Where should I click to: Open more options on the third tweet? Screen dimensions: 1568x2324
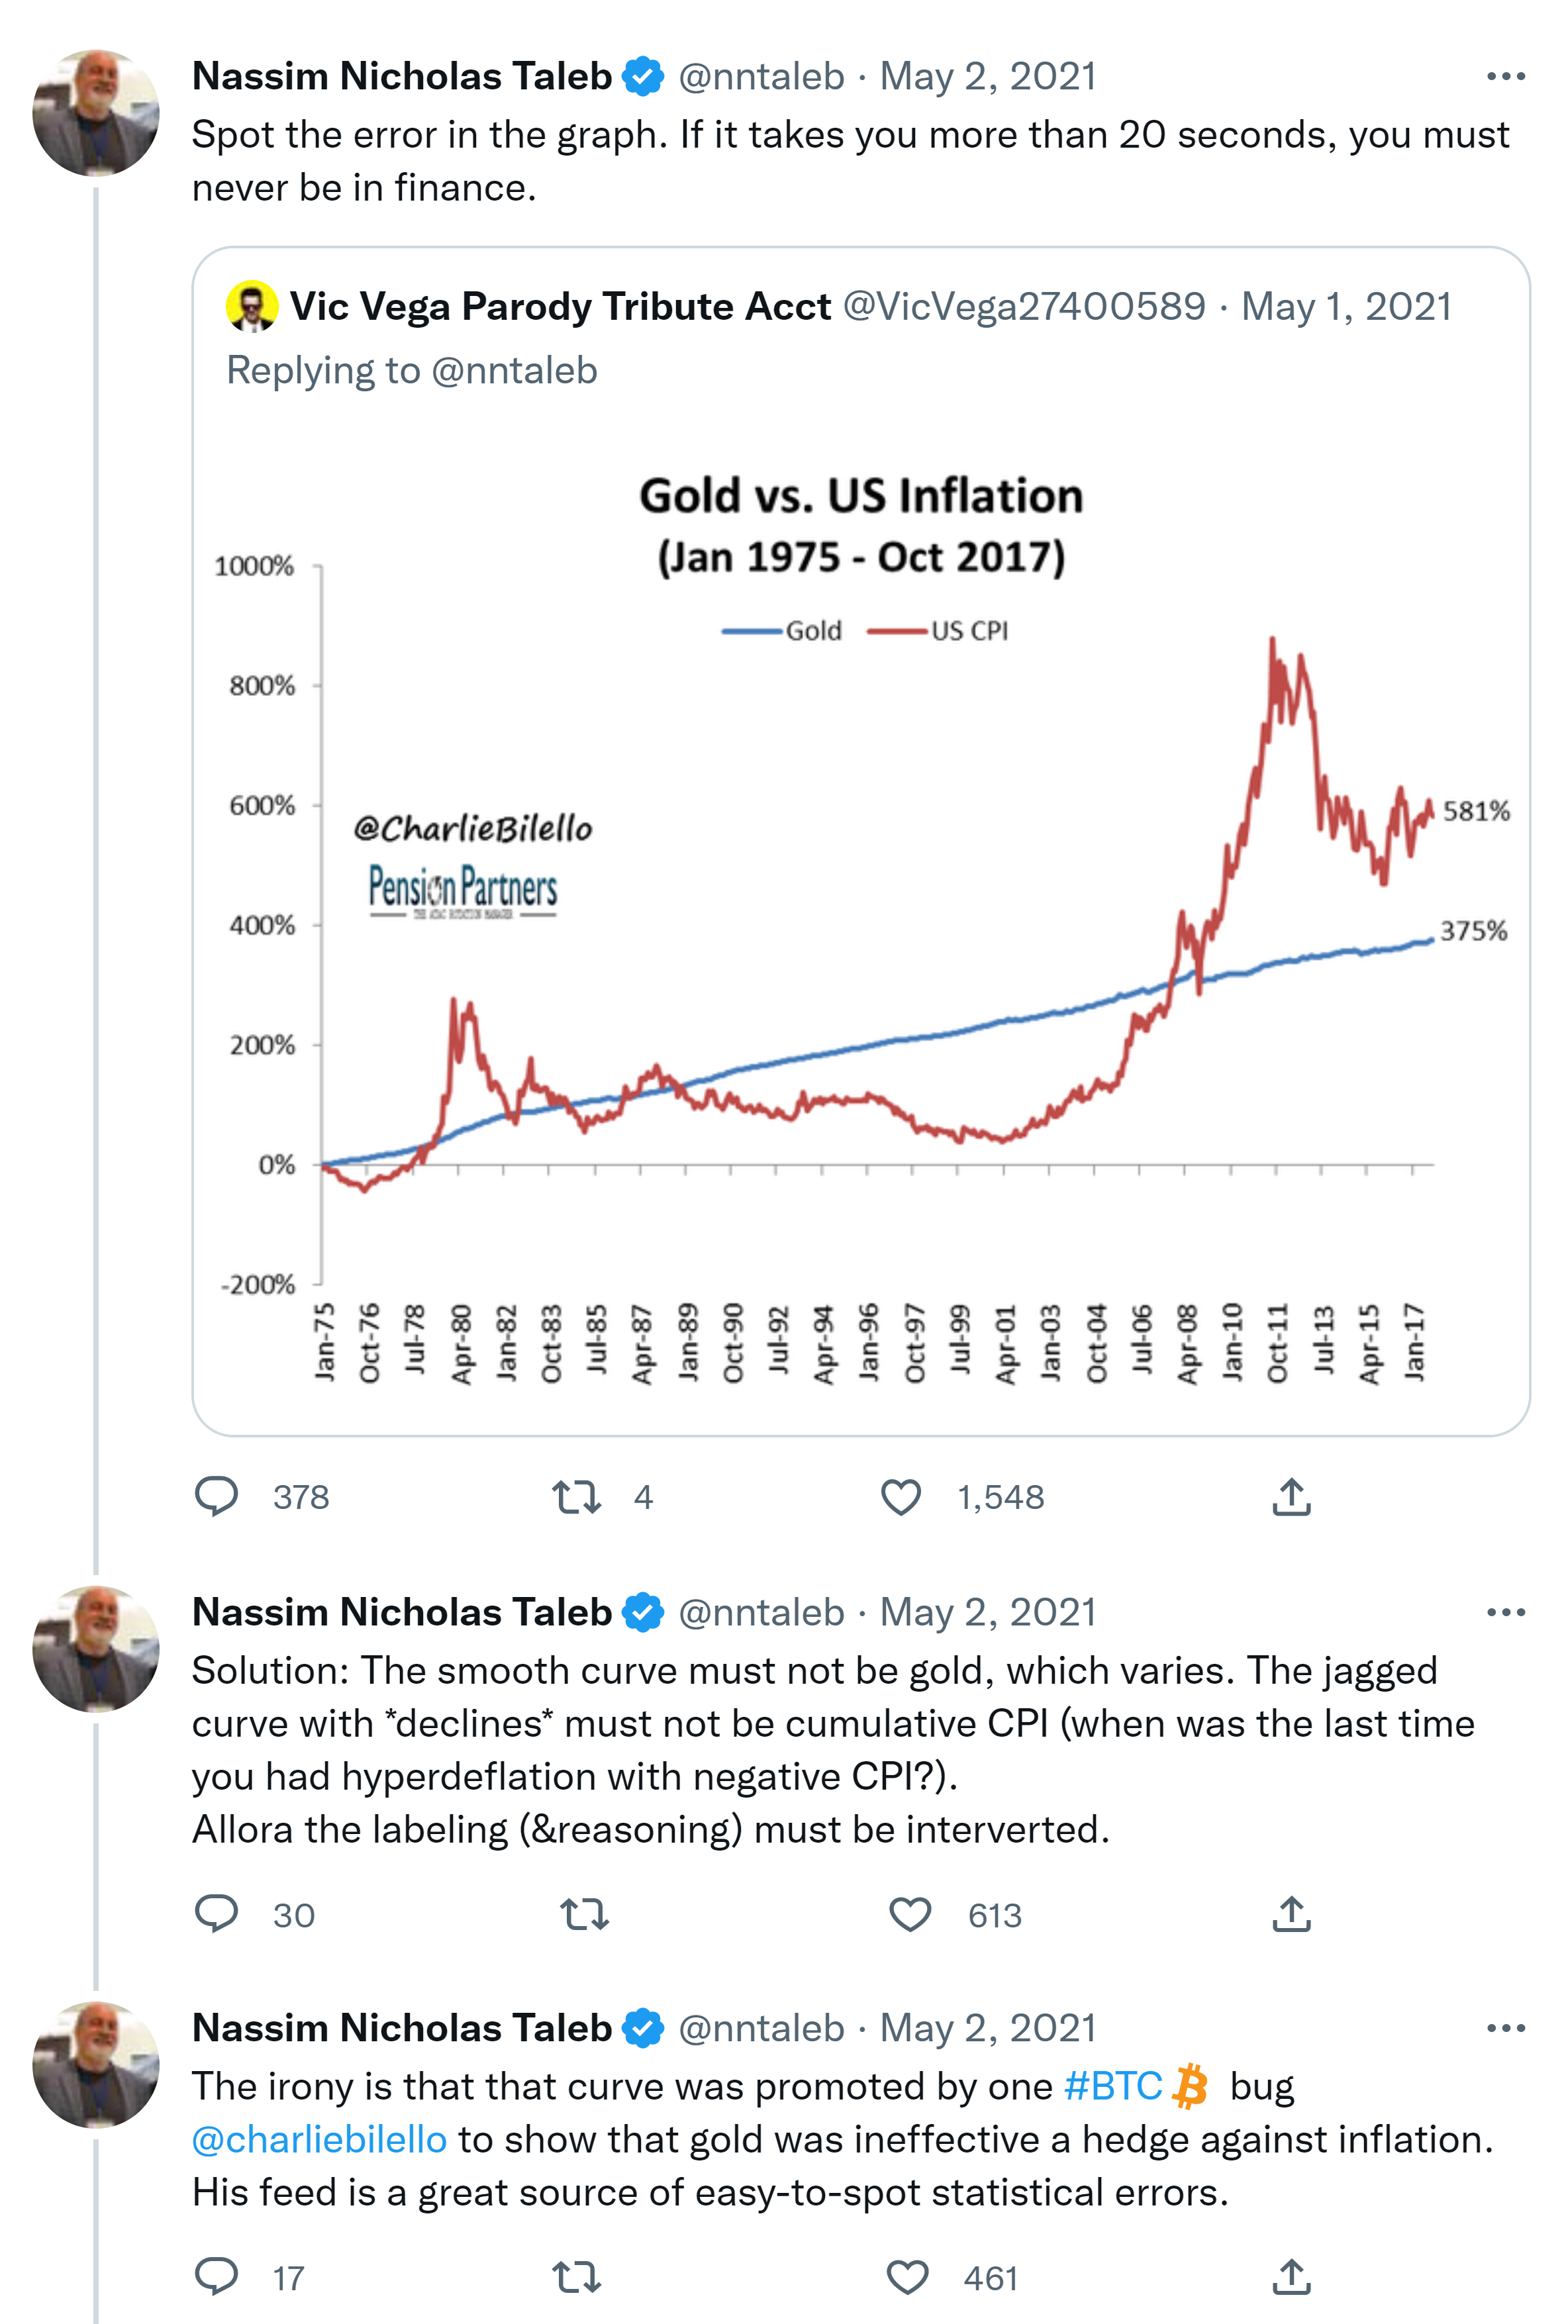(1505, 2028)
